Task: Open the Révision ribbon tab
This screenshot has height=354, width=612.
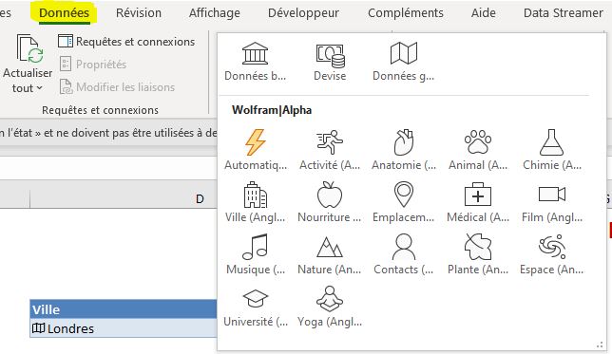Action: point(139,13)
